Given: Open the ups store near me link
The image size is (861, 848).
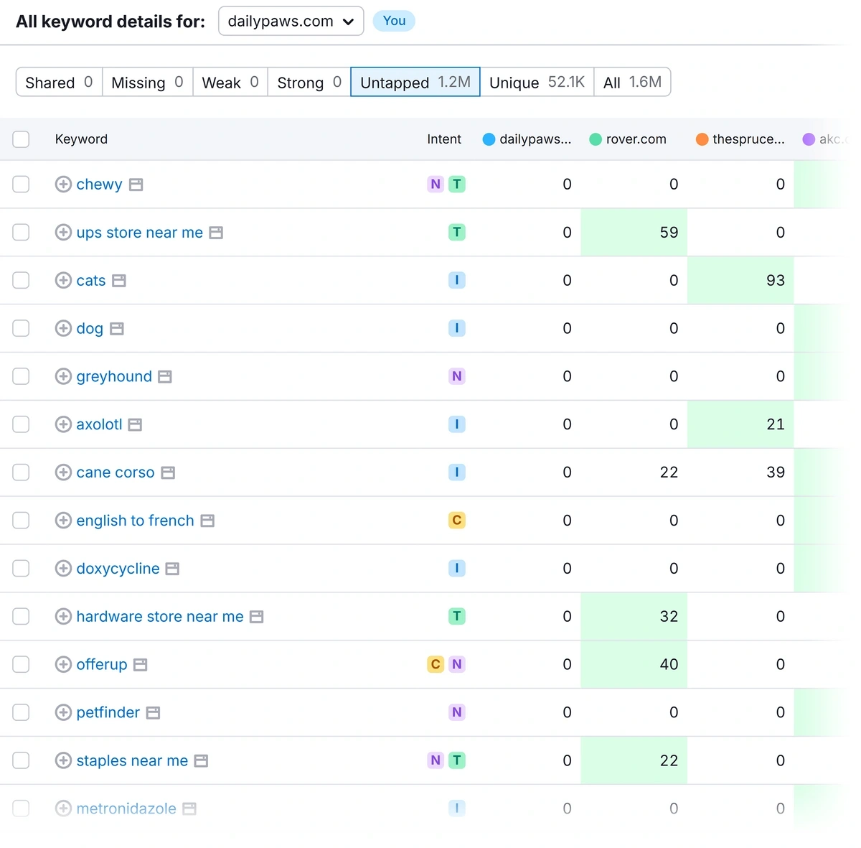Looking at the screenshot, I should (x=140, y=233).
